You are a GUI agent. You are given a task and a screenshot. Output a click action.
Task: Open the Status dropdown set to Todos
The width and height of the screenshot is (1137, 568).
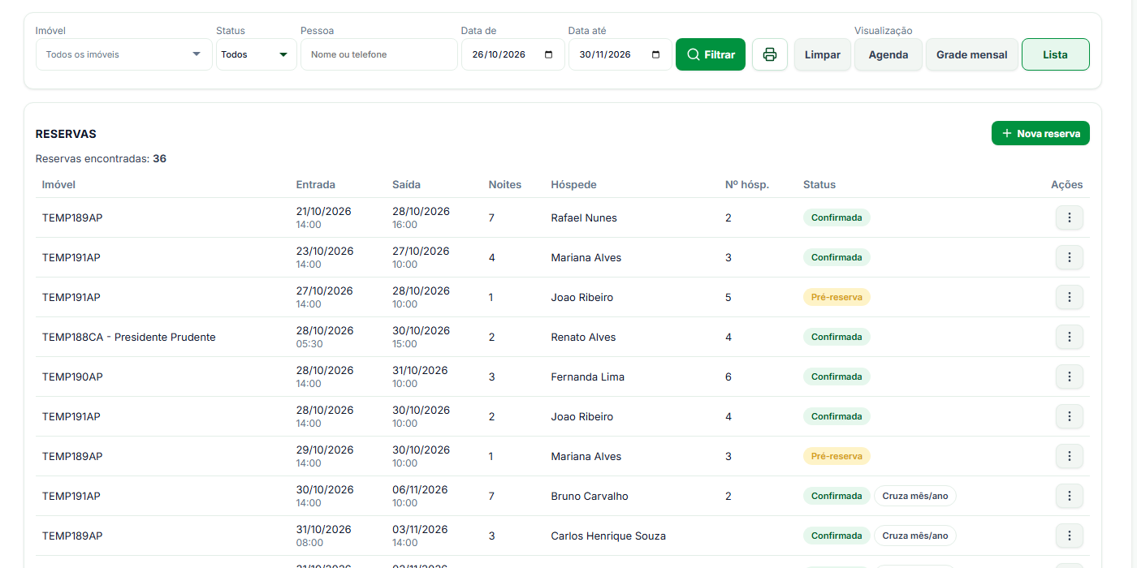256,54
